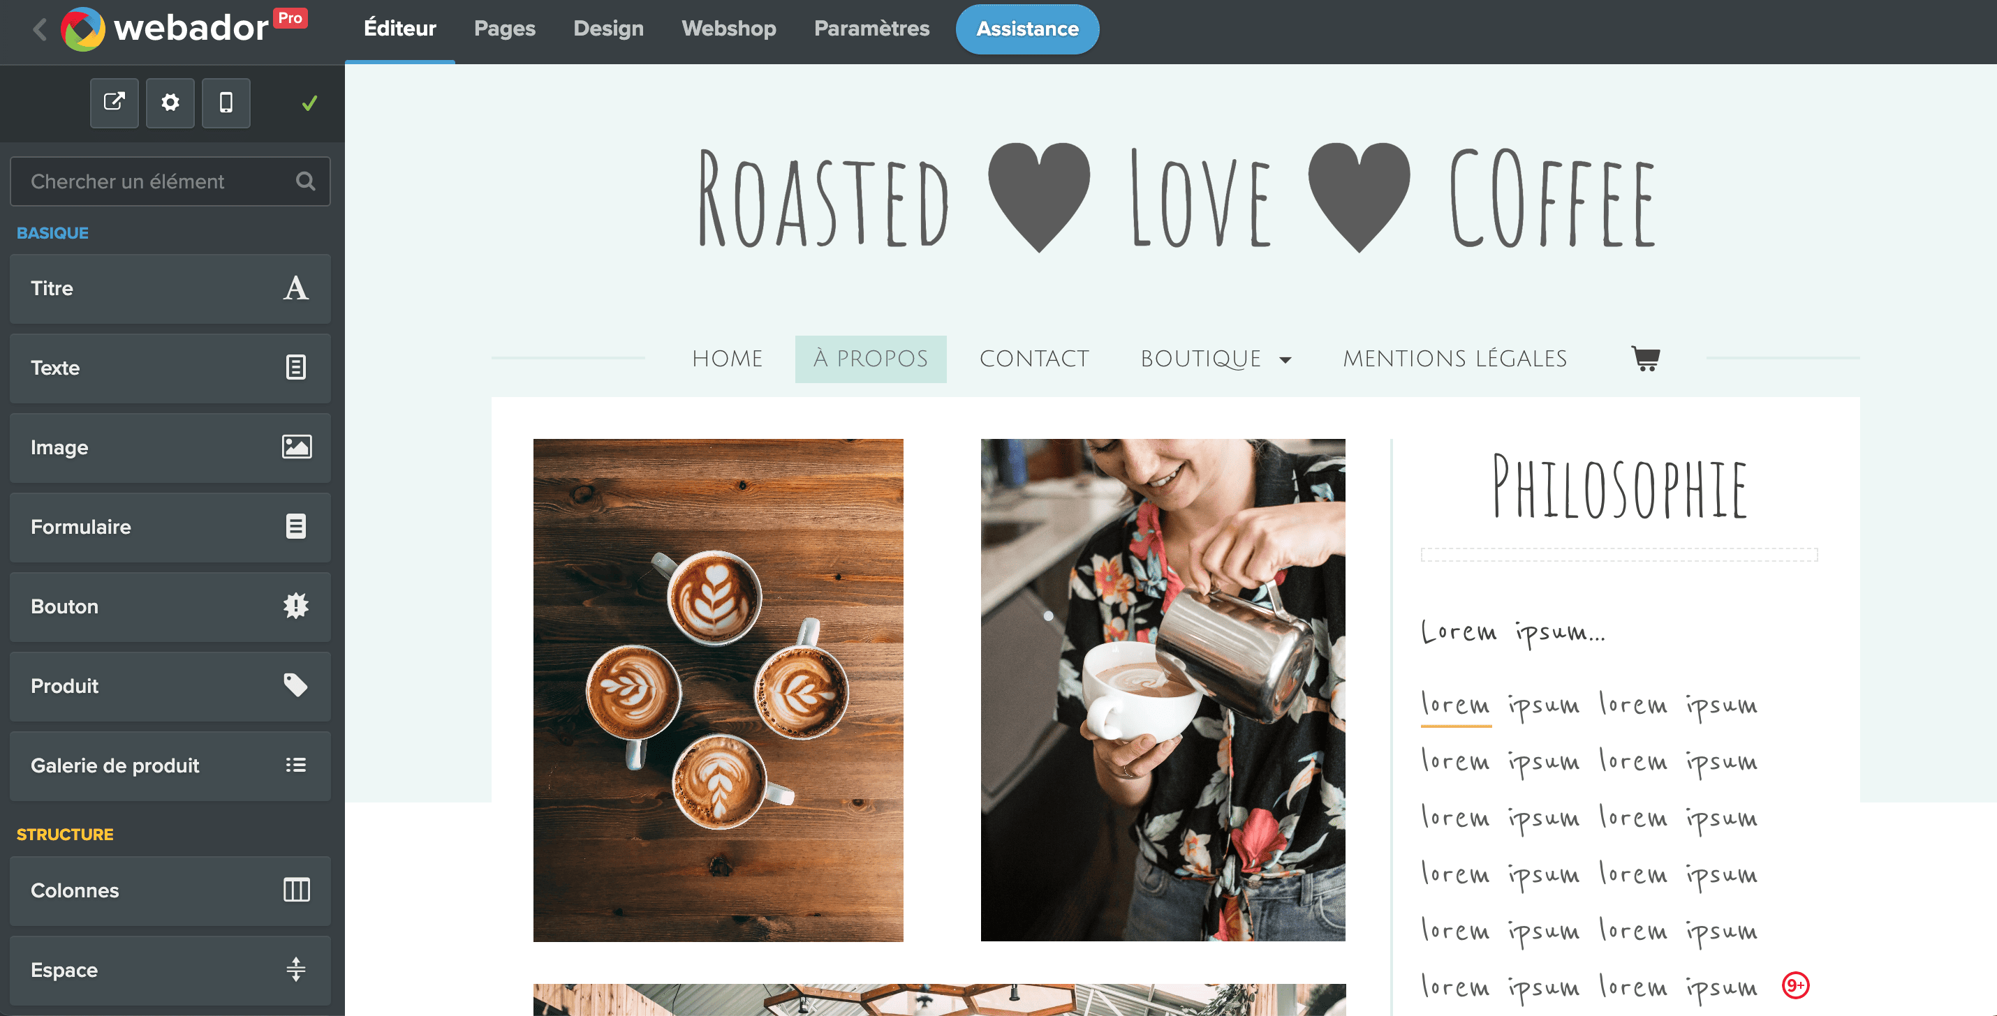Open site preview in new window icon
The width and height of the screenshot is (1997, 1016).
click(x=114, y=103)
